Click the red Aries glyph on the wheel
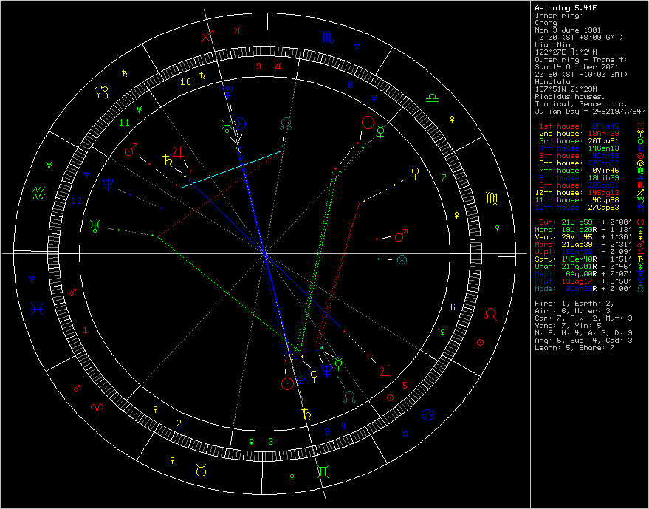 pos(97,409)
